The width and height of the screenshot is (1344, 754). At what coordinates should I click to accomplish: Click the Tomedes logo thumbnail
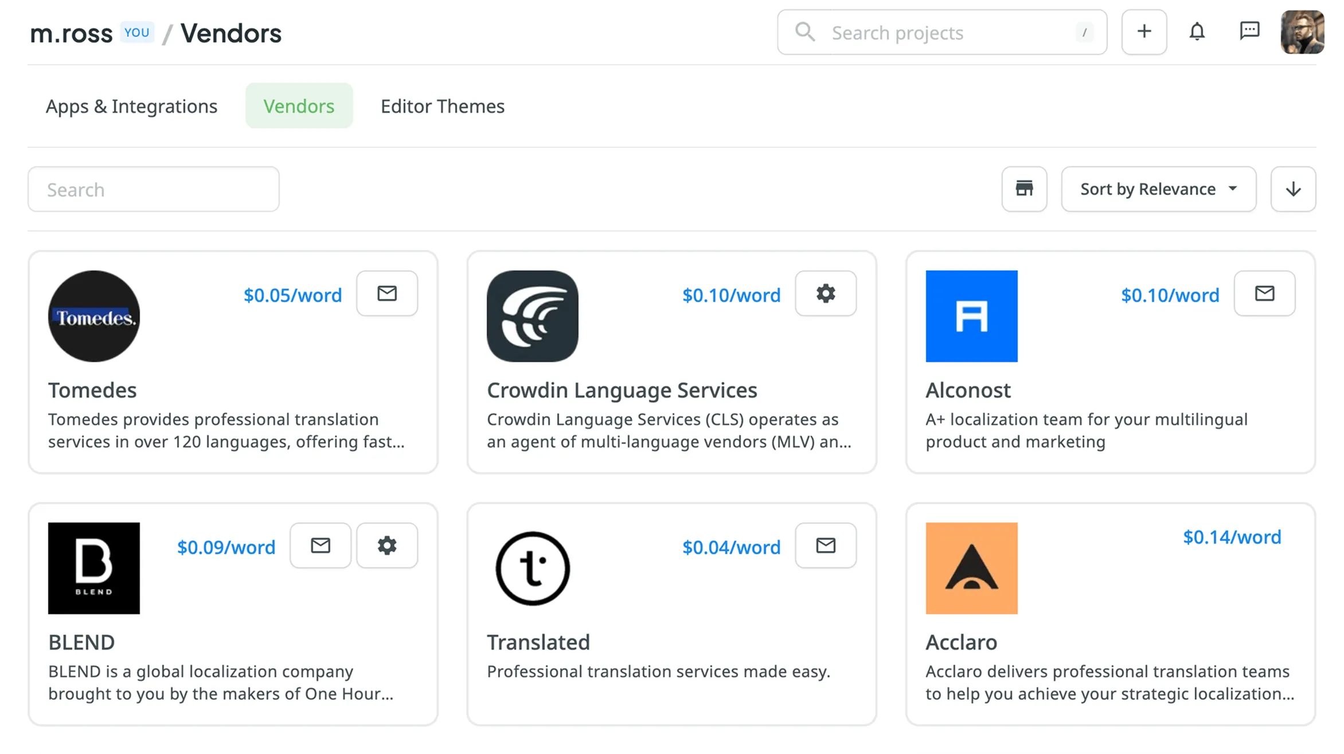(94, 316)
